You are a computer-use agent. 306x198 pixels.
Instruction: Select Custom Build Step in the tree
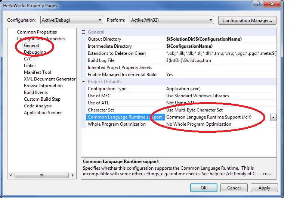click(x=42, y=99)
